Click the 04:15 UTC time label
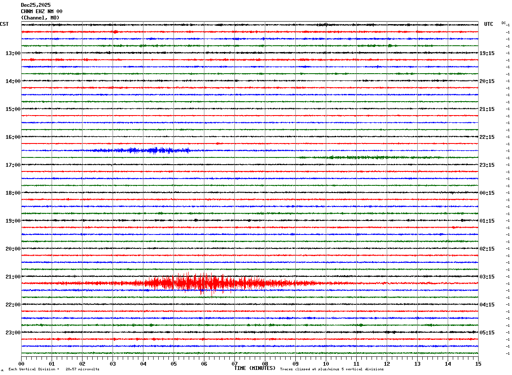The image size is (512, 375). (x=487, y=305)
